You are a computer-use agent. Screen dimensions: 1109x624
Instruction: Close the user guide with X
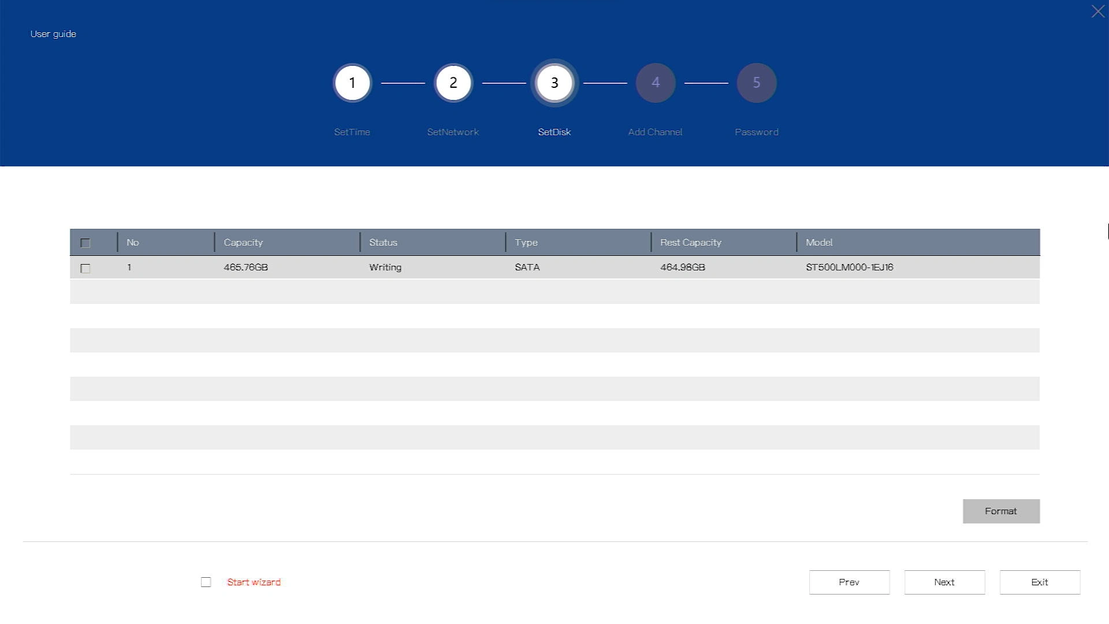coord(1097,12)
